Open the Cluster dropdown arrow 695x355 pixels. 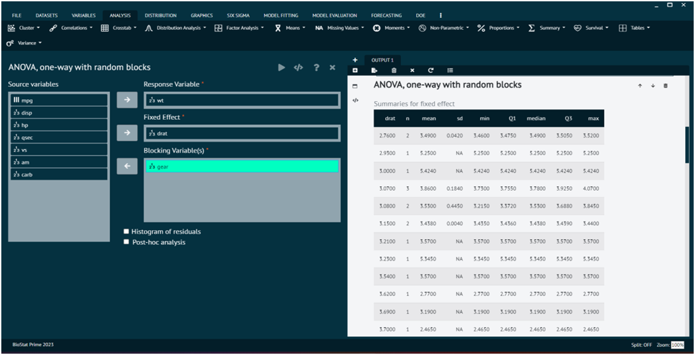[38, 28]
